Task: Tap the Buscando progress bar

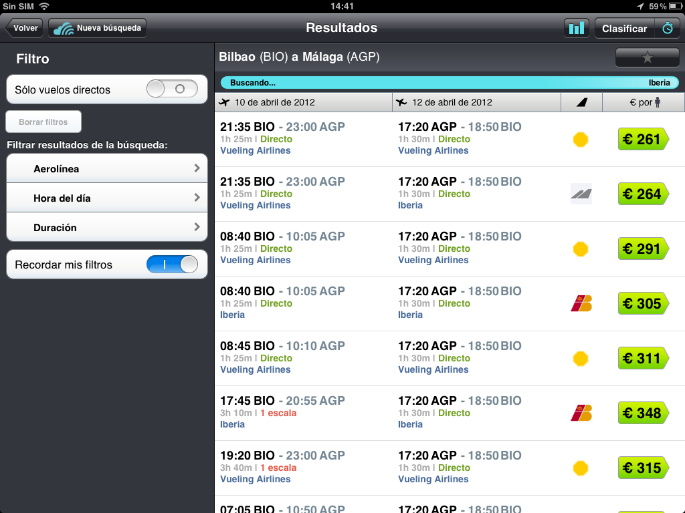Action: point(450,82)
